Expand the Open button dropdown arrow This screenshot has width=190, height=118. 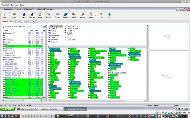click(x=19, y=15)
